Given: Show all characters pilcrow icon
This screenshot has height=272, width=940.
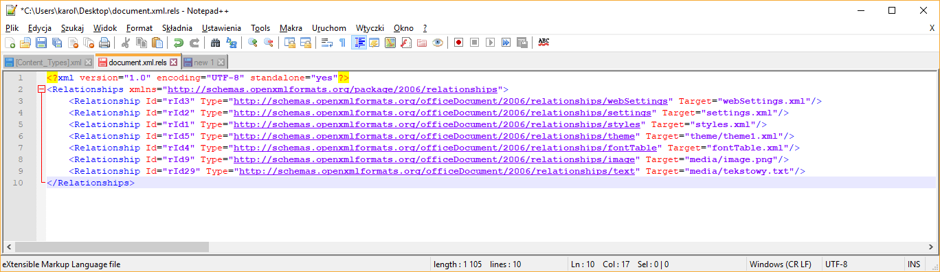Looking at the screenshot, I should (342, 43).
